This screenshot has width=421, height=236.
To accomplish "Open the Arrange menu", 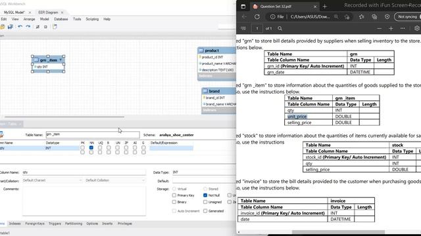I will (29, 19).
